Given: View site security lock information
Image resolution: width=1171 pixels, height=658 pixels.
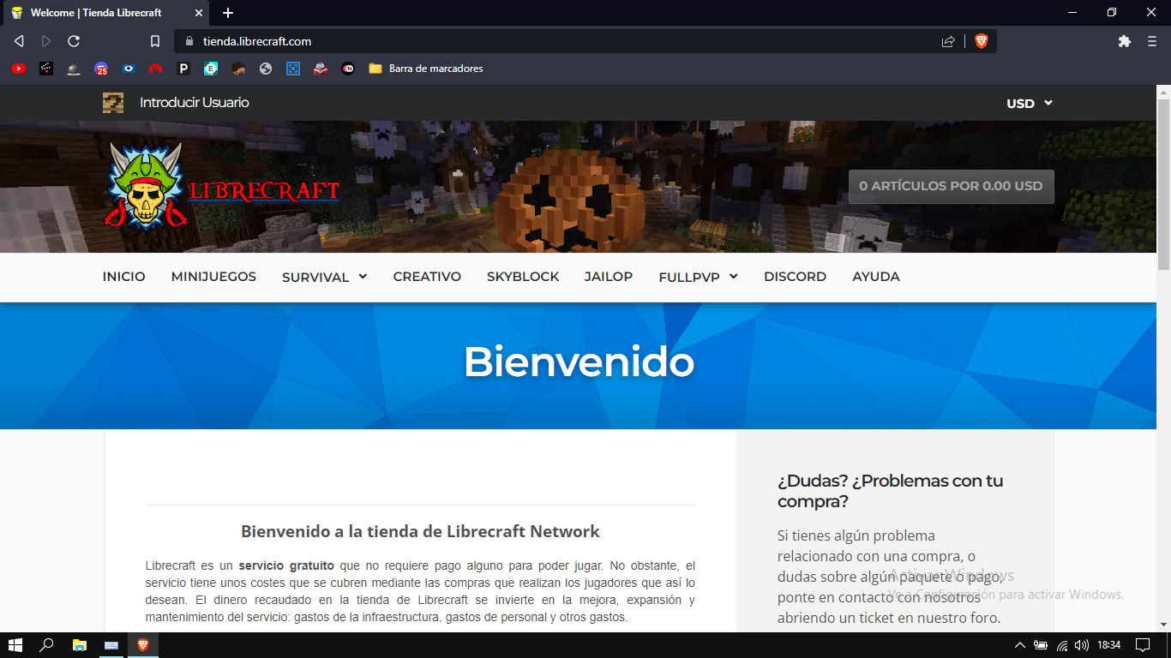Looking at the screenshot, I should point(189,41).
